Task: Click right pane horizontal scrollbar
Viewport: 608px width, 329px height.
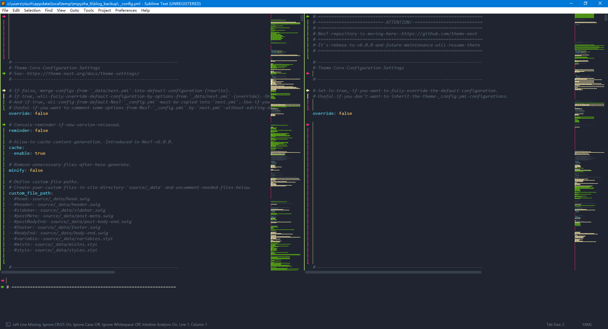Action: click(x=393, y=272)
